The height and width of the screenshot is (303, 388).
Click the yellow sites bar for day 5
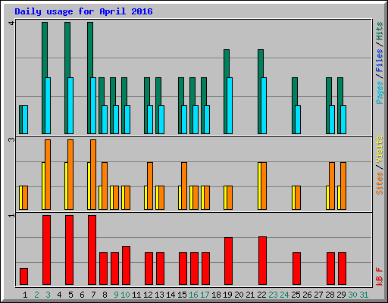point(66,186)
